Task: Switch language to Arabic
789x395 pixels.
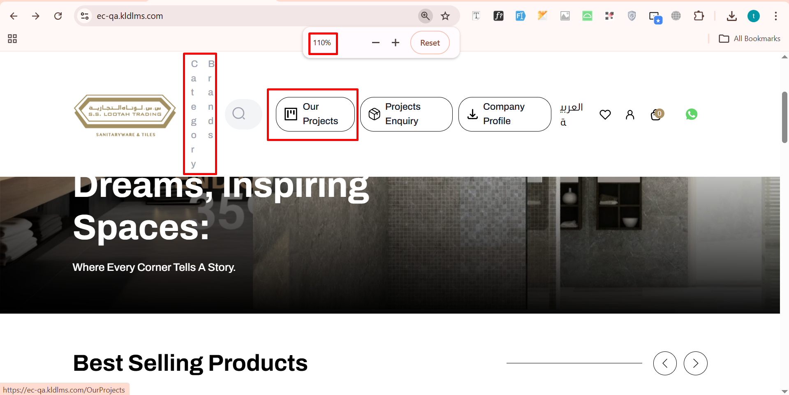Action: click(x=571, y=114)
